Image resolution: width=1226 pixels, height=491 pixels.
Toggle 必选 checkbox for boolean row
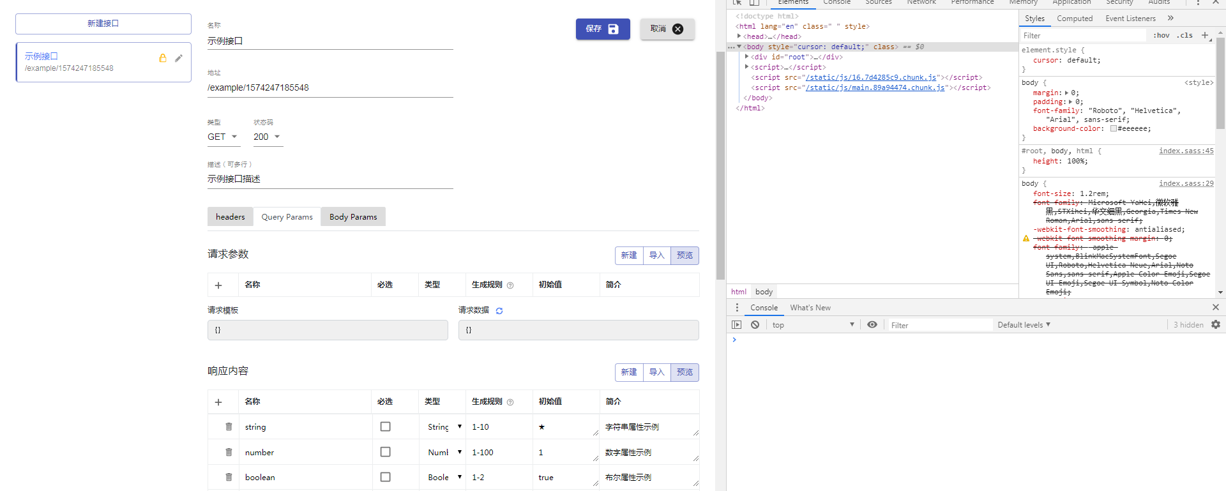click(386, 477)
